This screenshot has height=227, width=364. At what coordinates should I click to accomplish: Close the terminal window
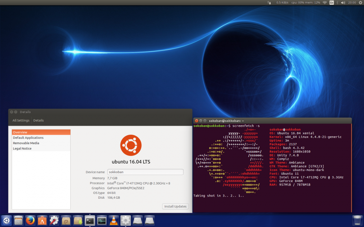(x=197, y=121)
